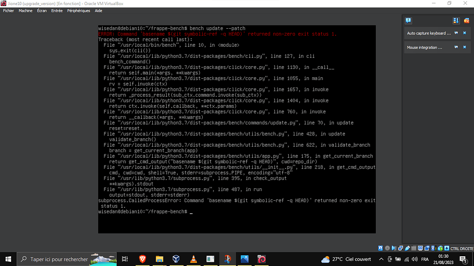Image resolution: width=474 pixels, height=266 pixels.
Task: Open the Écran menu
Action: click(42, 11)
